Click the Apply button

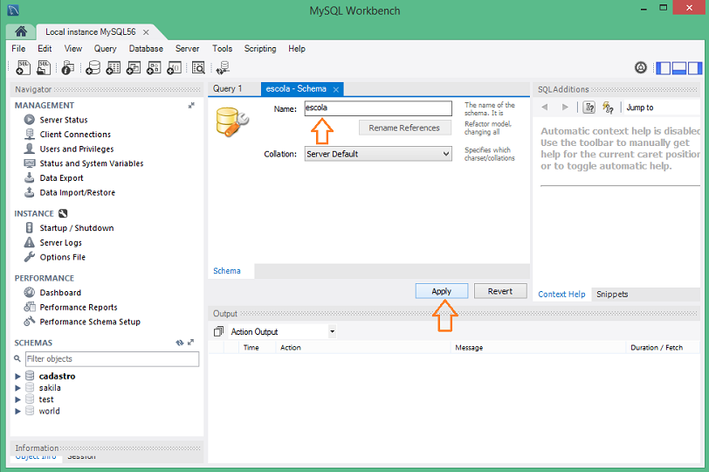(x=442, y=291)
